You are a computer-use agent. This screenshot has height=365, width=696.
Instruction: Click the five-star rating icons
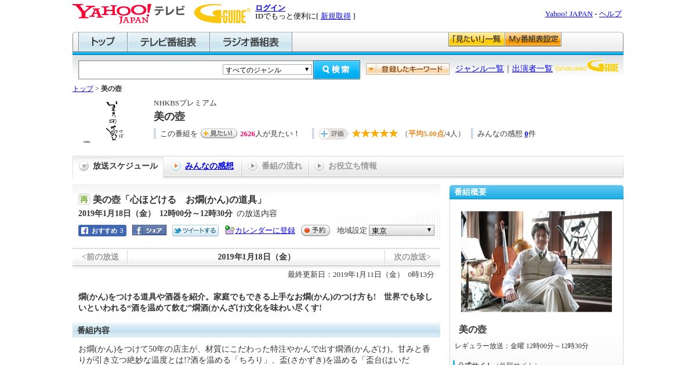click(375, 133)
